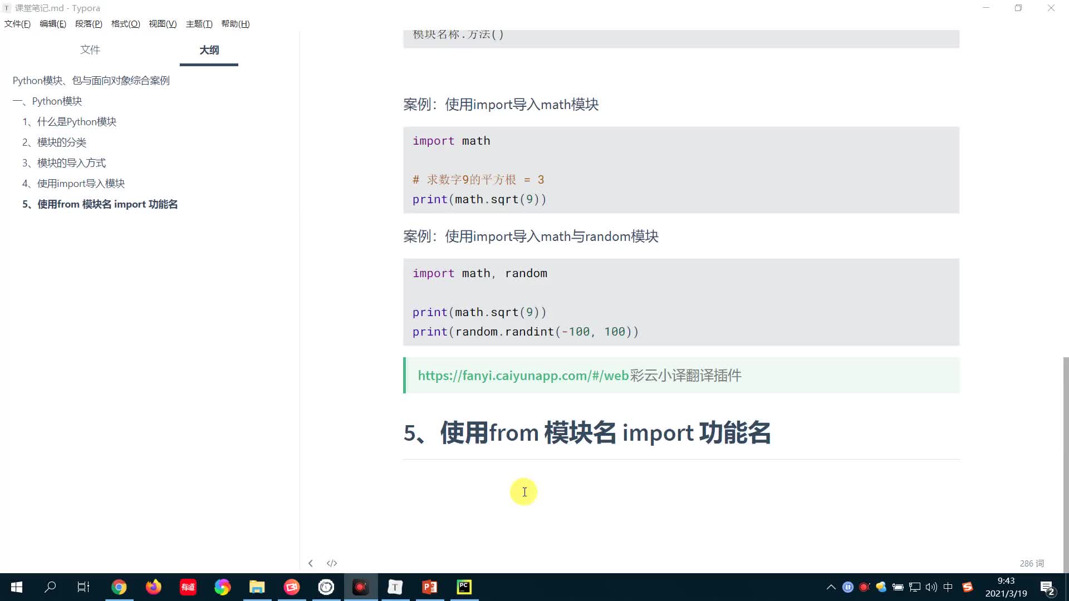Go to outline item 3、模块的导入方式

click(64, 163)
